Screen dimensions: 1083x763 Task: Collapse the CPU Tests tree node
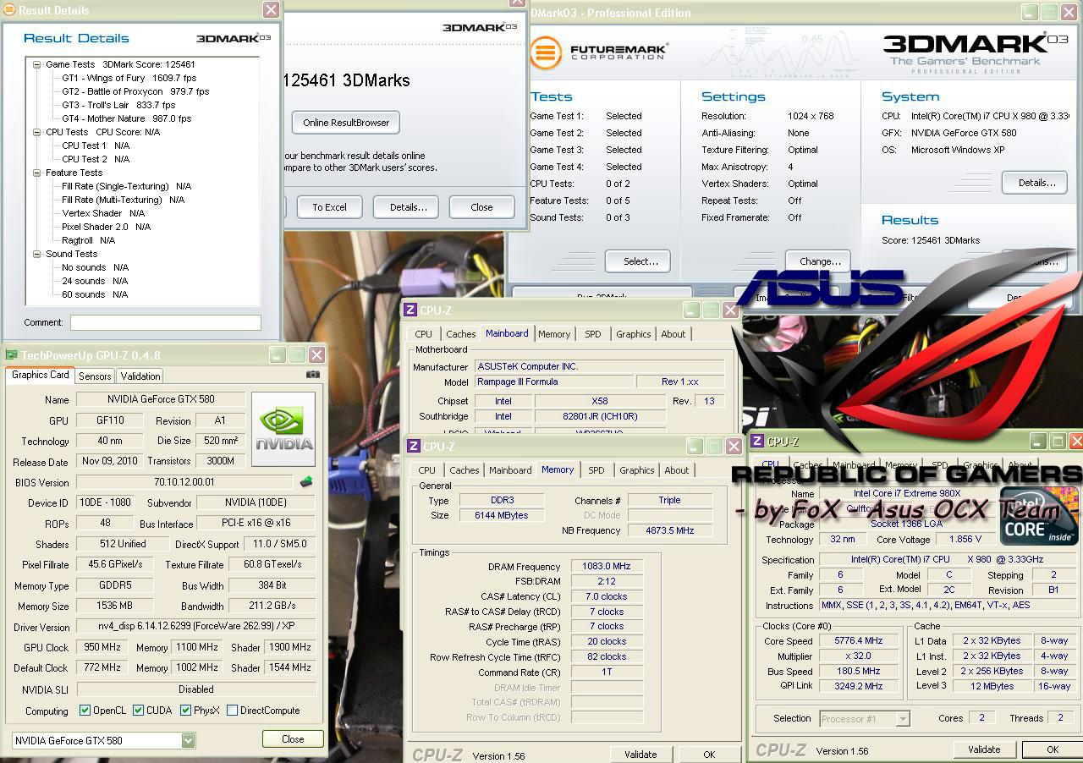37,132
